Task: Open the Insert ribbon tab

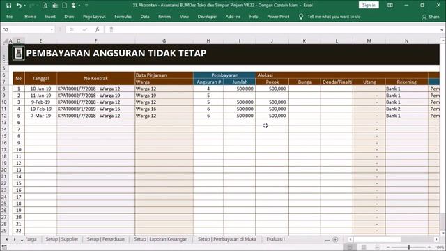Action: [x=50, y=17]
